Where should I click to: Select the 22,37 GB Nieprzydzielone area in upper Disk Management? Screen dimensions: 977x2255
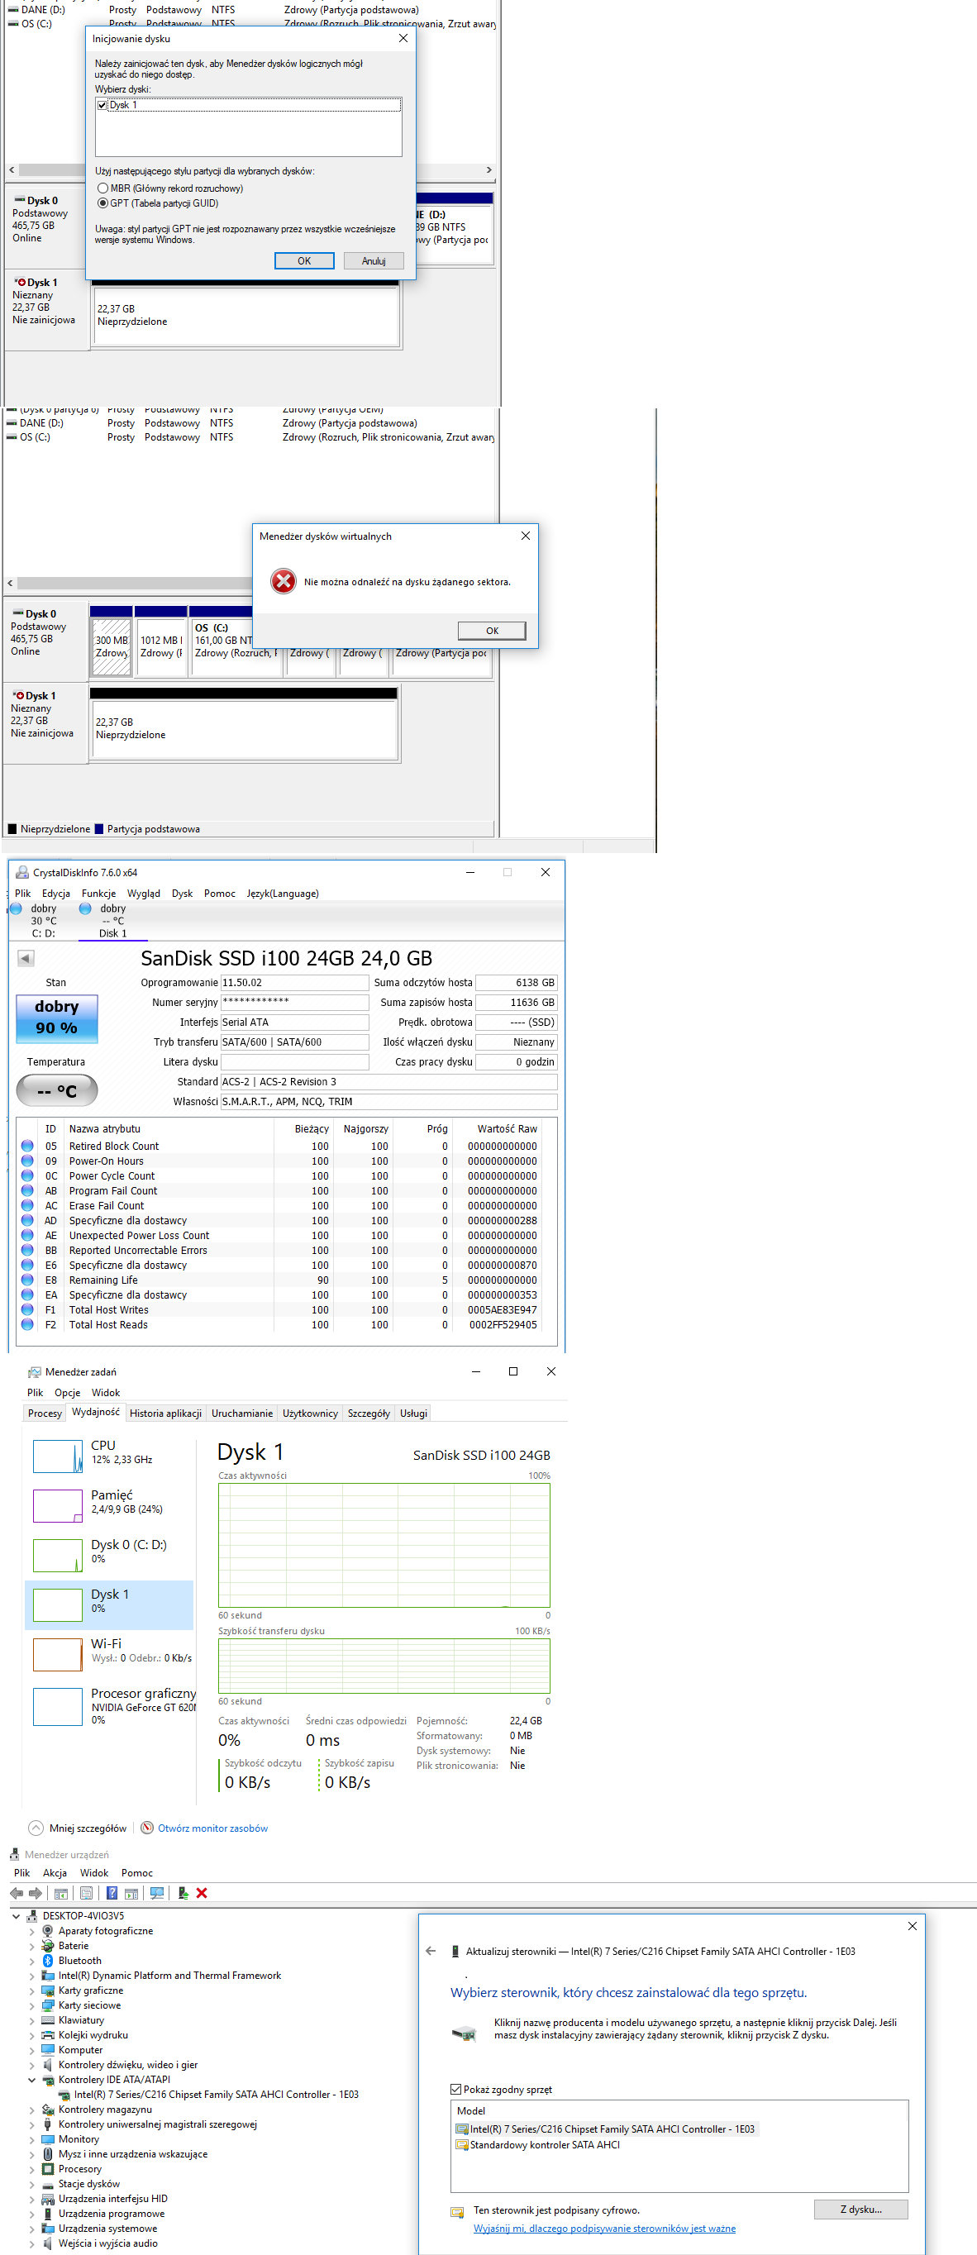coord(246,314)
